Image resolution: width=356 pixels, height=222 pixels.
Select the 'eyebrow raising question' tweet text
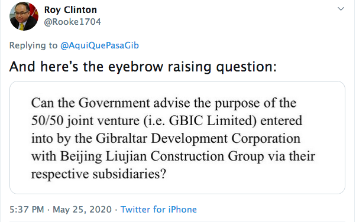[x=143, y=67]
